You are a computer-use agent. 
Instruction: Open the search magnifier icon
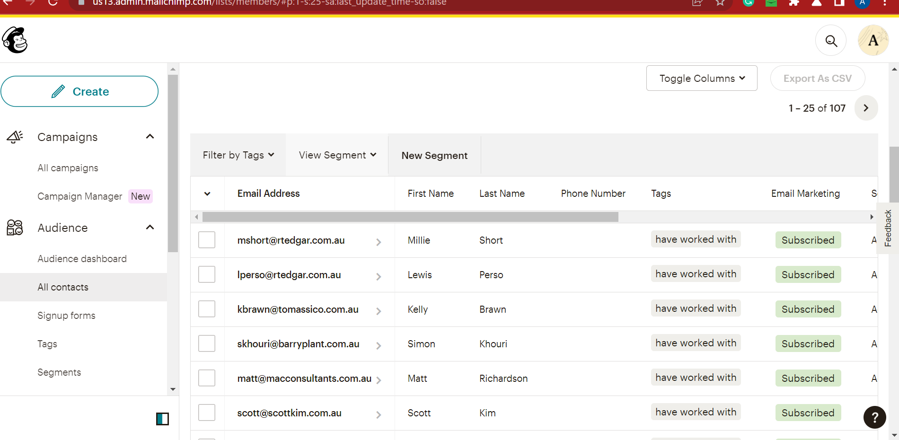pyautogui.click(x=831, y=41)
